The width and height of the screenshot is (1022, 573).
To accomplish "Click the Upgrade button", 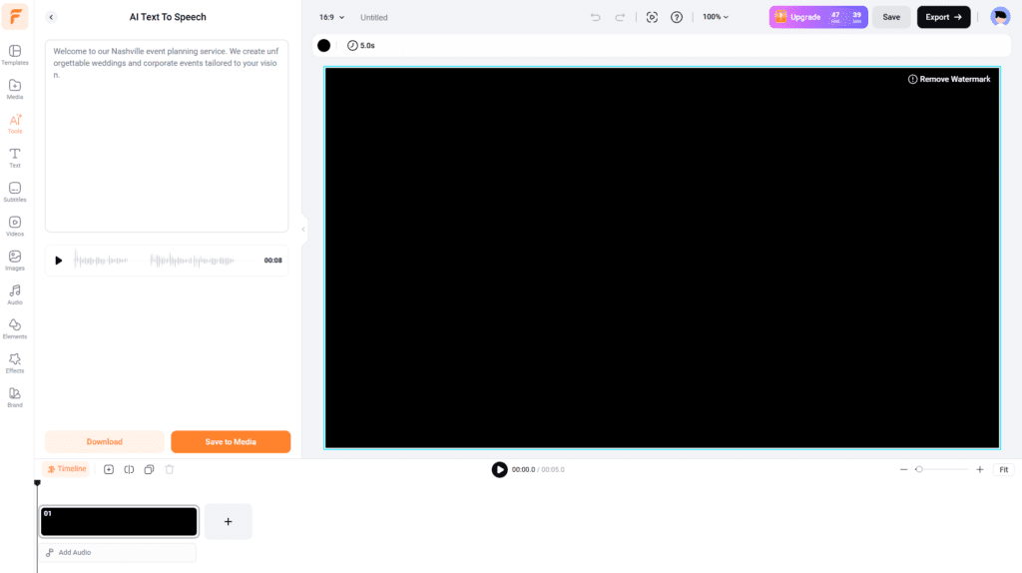I will click(818, 17).
